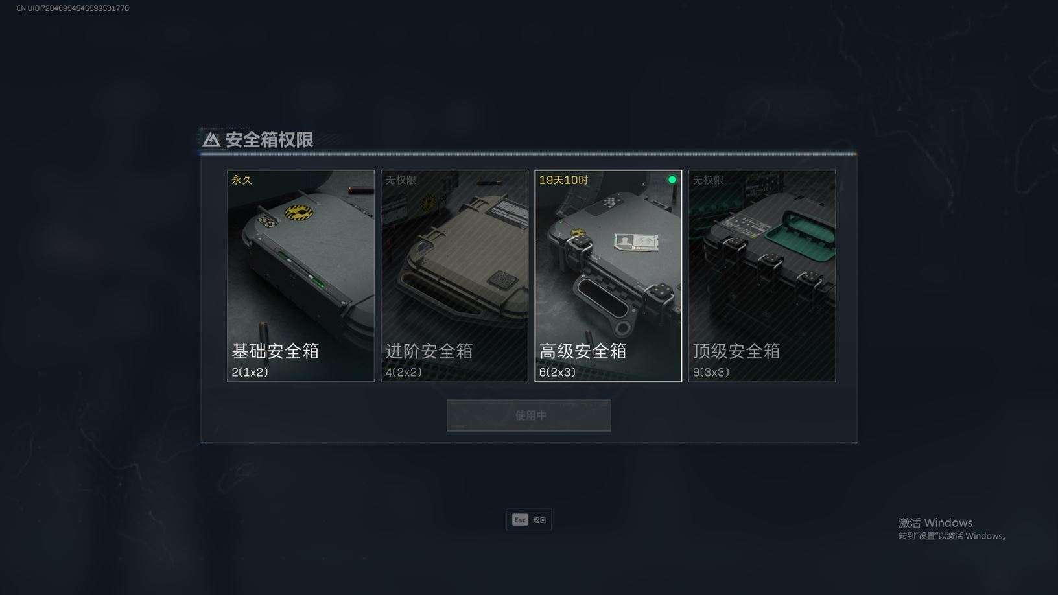Screen dimensions: 1058x595
Task: Click the Esc key icon
Action: [520, 520]
